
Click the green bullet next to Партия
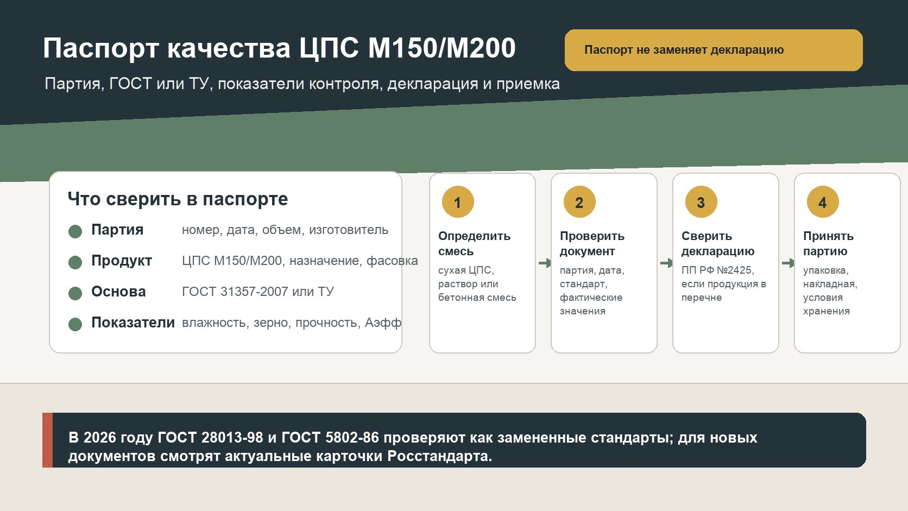(x=75, y=231)
